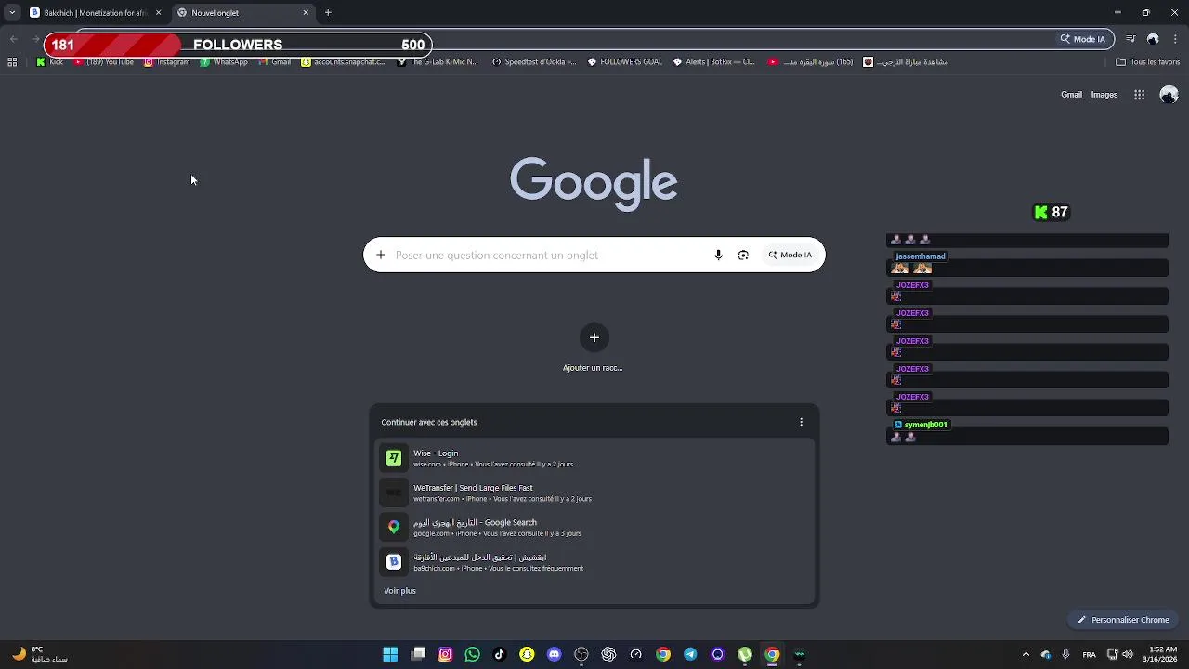
Task: Open the G-Lab K-Mic bookmark
Action: pos(438,62)
